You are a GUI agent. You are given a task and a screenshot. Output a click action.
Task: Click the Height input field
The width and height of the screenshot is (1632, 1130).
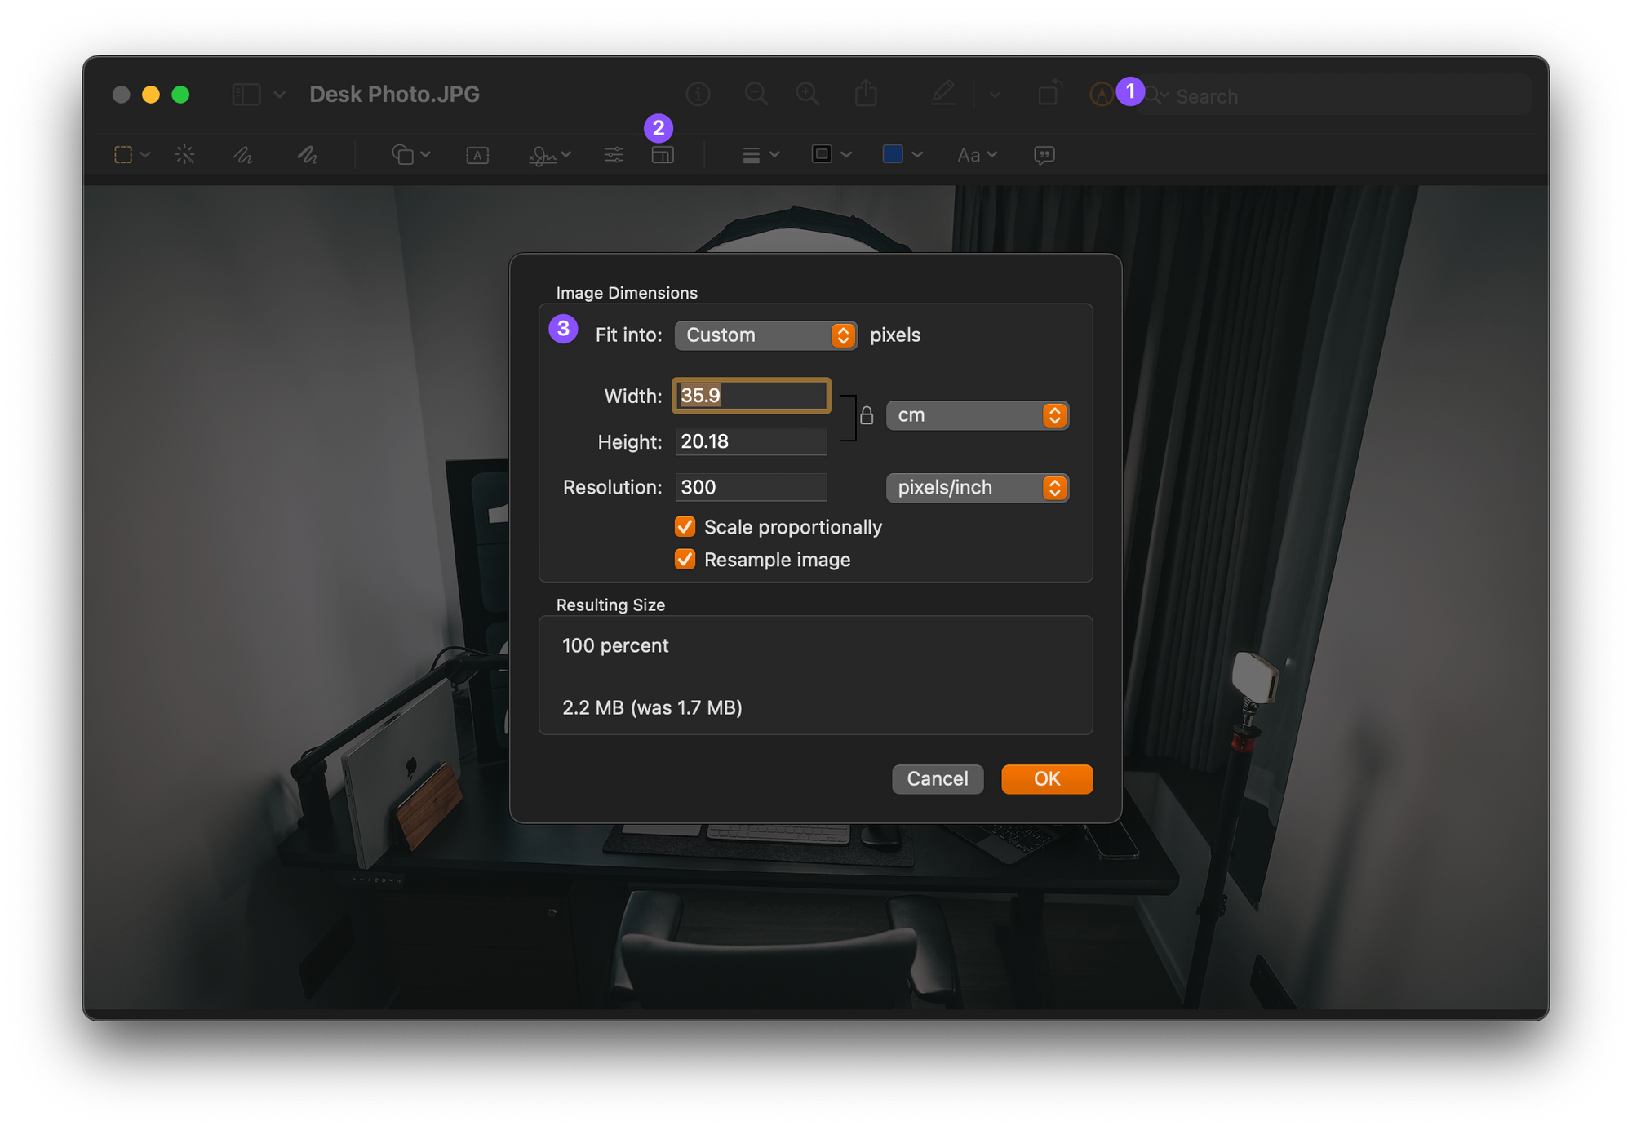(751, 442)
